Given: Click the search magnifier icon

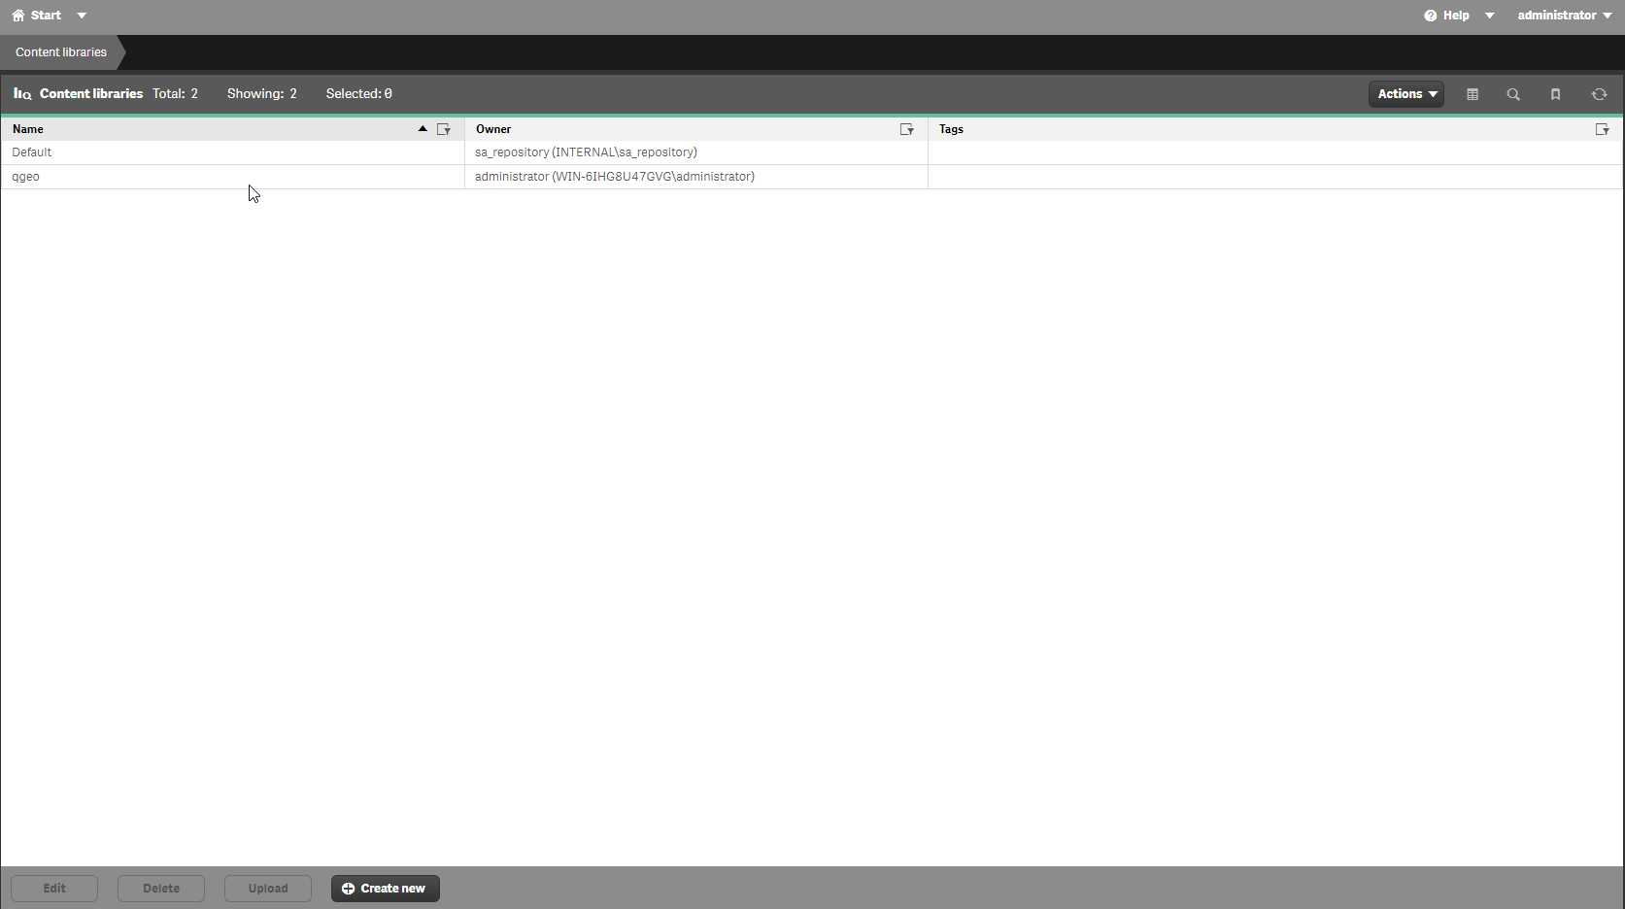Looking at the screenshot, I should pyautogui.click(x=1513, y=94).
